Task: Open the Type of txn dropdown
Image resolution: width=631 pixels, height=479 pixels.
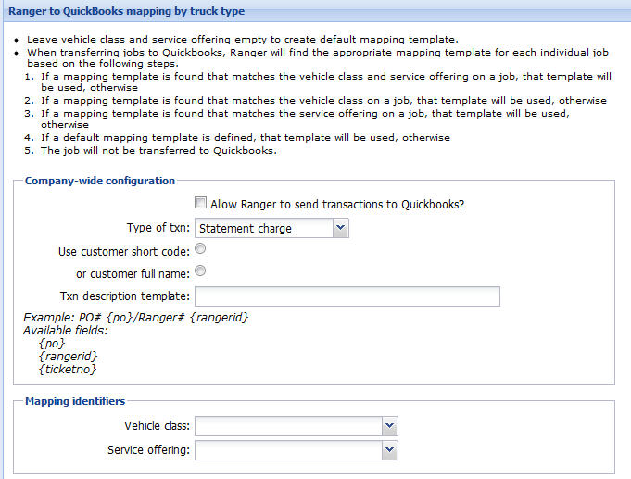Action: tap(271, 227)
